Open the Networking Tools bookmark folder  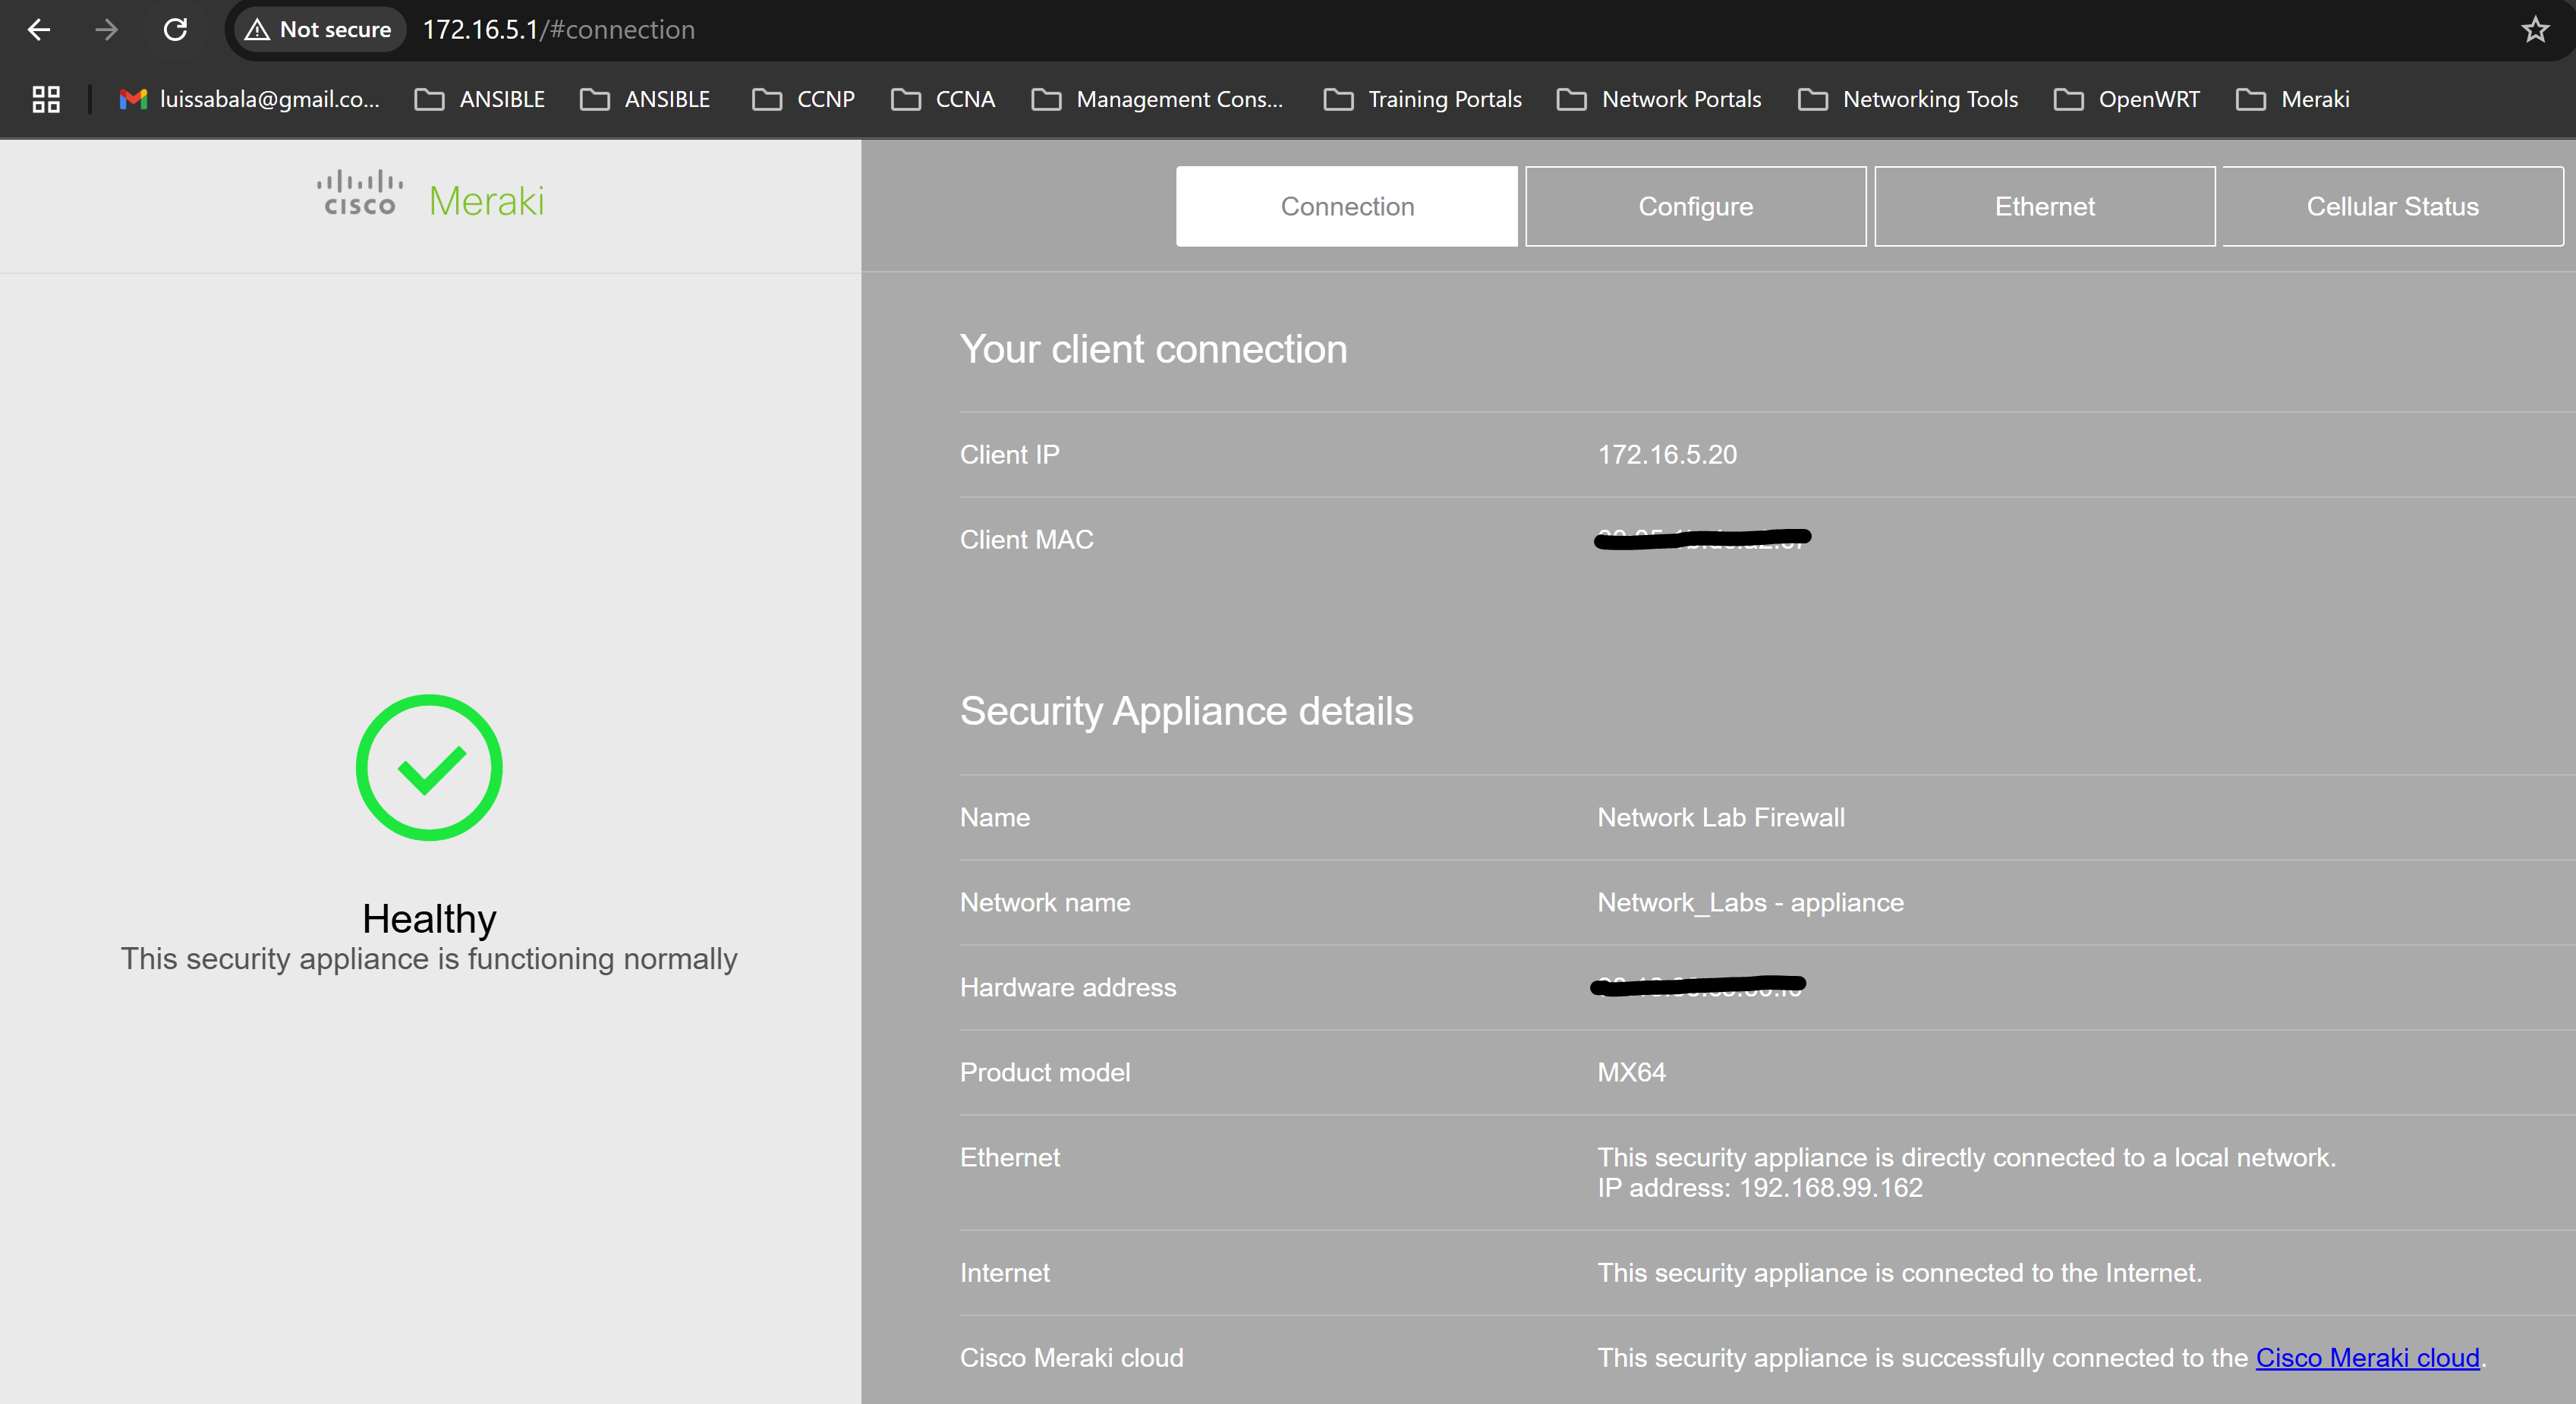click(1909, 99)
